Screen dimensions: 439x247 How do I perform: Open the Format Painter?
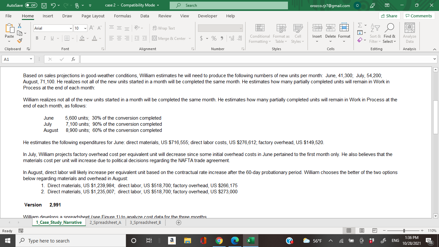click(19, 40)
